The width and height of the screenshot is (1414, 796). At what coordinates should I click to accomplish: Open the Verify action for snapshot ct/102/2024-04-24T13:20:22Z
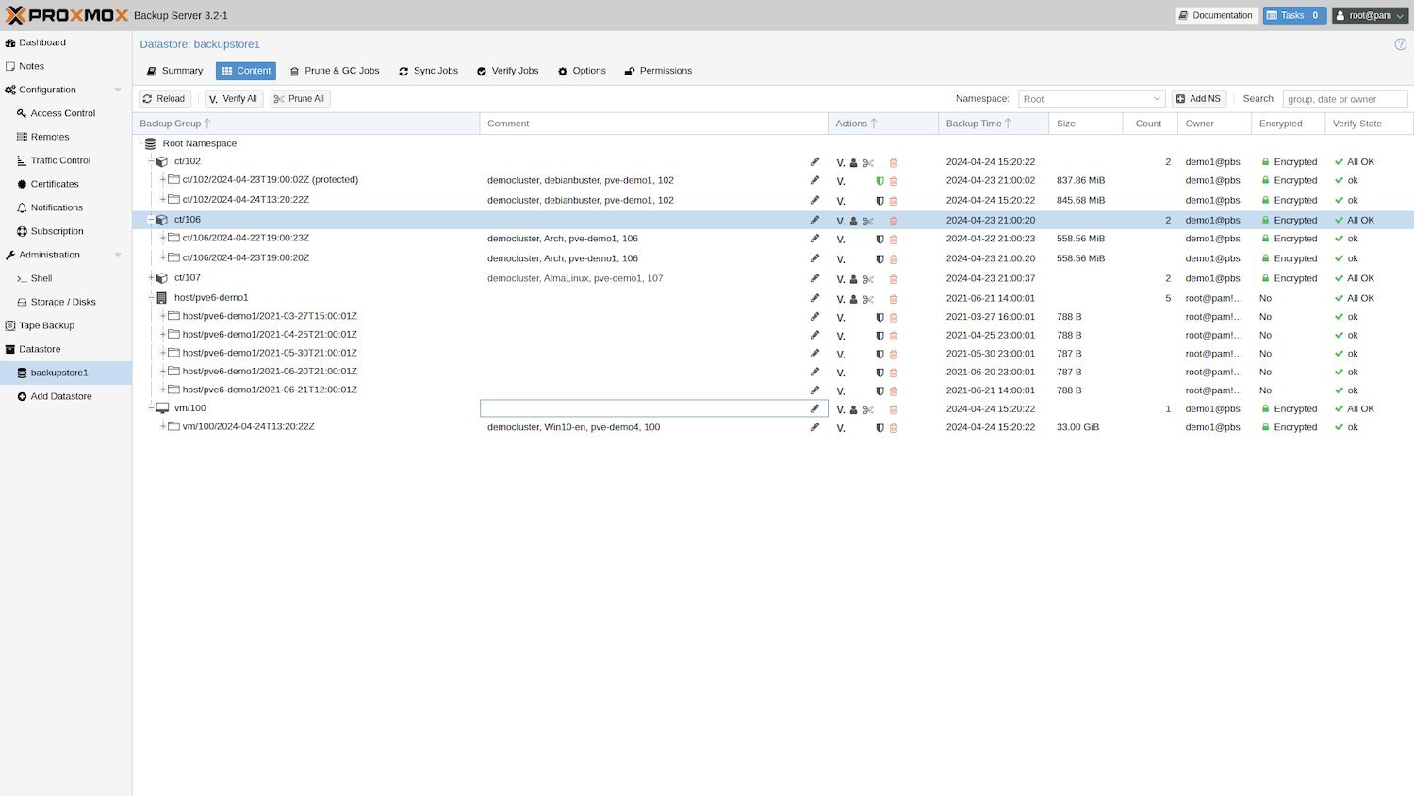tap(840, 200)
